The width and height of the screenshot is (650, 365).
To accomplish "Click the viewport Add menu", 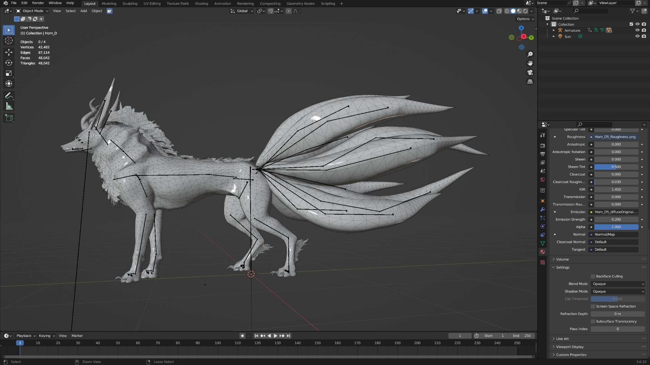I will [84, 11].
